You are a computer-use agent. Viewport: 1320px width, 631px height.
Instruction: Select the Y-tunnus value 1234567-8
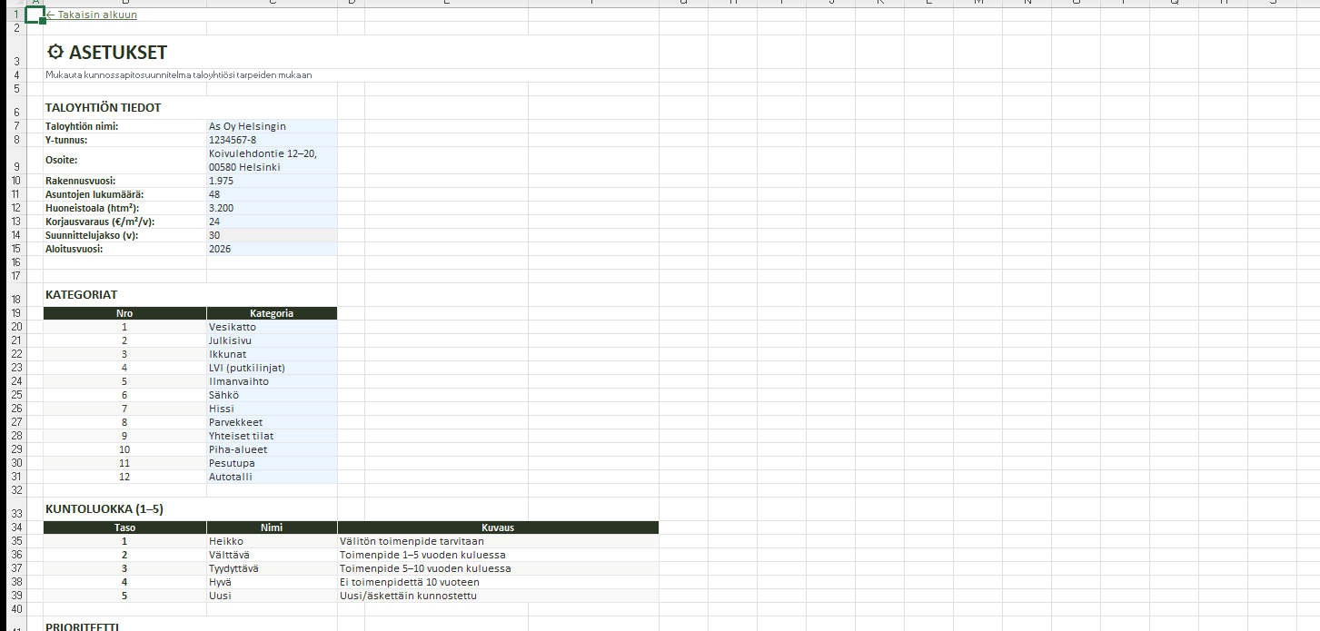pos(271,140)
